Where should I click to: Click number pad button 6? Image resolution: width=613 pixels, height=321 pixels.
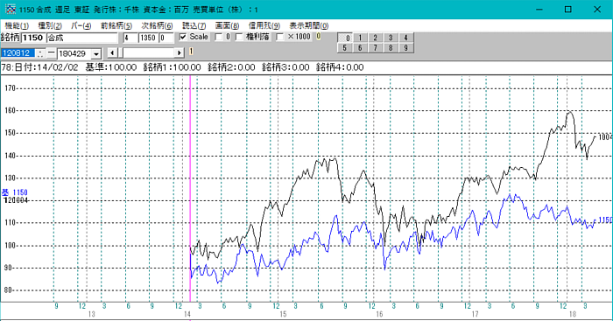[x=360, y=47]
